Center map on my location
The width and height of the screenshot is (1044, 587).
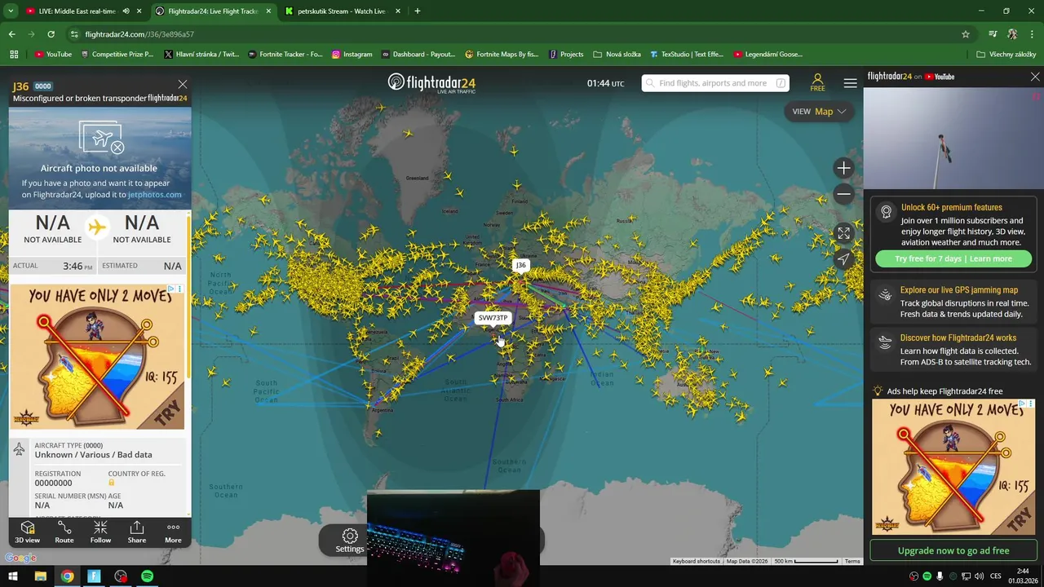tap(843, 259)
